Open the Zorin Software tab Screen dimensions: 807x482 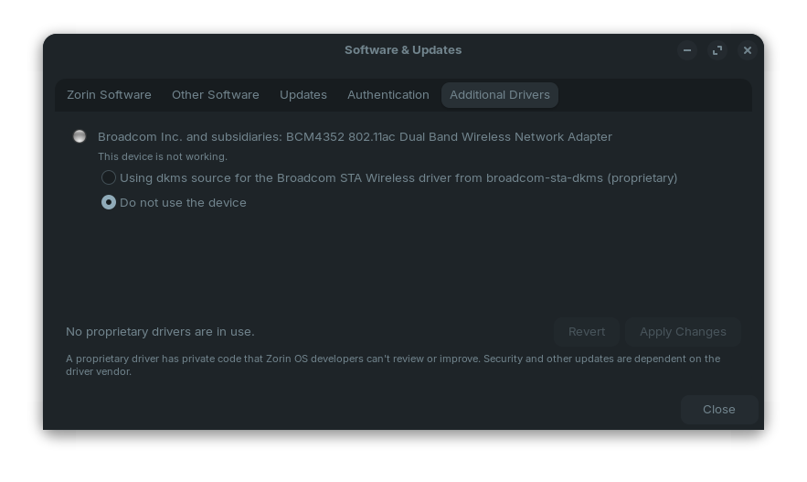[x=109, y=95]
